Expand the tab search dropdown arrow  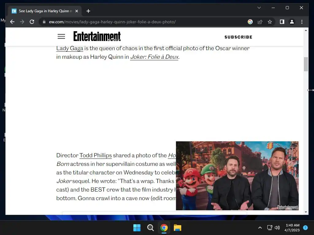point(259,8)
